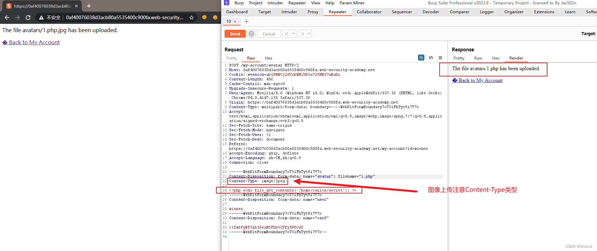
Task: Click the insecure warning triangle icon
Action: pos(41,18)
